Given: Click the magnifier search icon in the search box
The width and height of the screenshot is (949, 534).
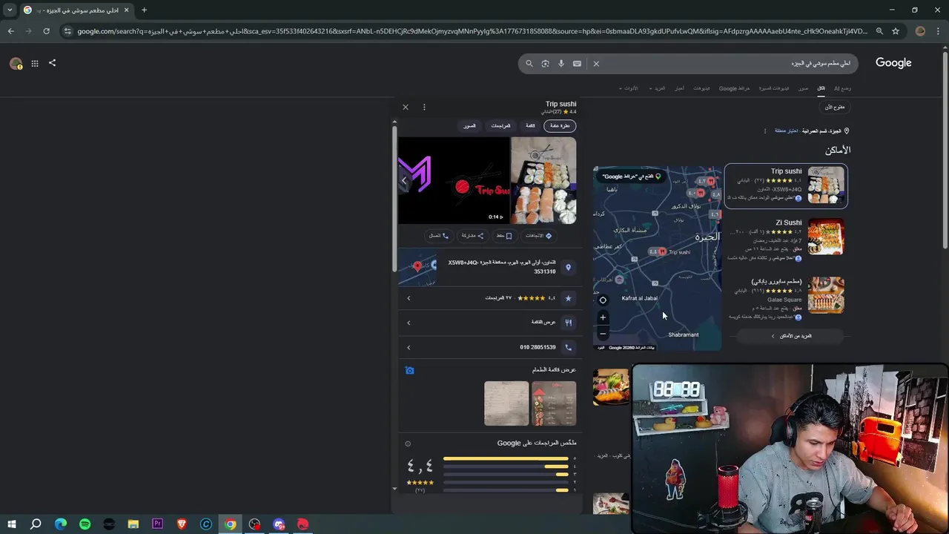Looking at the screenshot, I should click(529, 64).
